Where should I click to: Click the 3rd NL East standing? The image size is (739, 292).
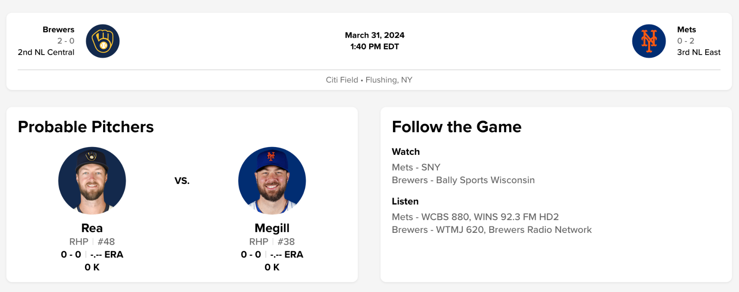[x=698, y=52]
